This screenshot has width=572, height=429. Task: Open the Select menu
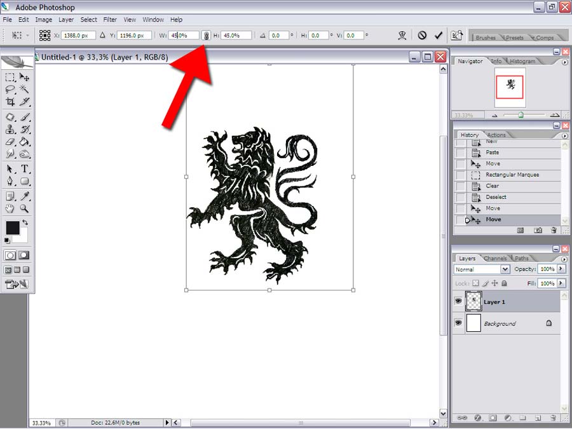(88, 20)
